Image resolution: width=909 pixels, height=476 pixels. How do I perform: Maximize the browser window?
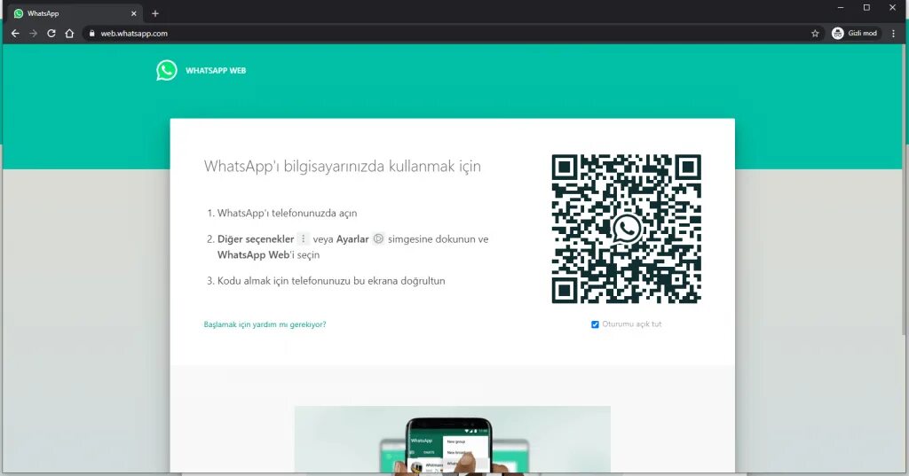tap(866, 7)
